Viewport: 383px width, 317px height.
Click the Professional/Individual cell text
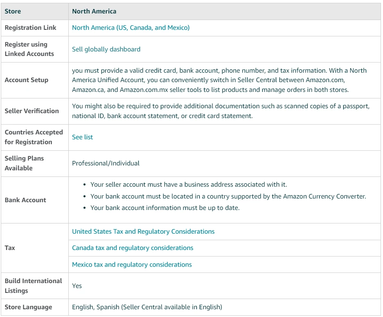click(106, 163)
